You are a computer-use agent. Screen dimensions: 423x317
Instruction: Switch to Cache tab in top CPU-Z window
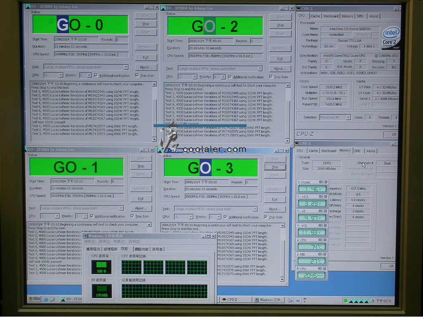point(315,16)
